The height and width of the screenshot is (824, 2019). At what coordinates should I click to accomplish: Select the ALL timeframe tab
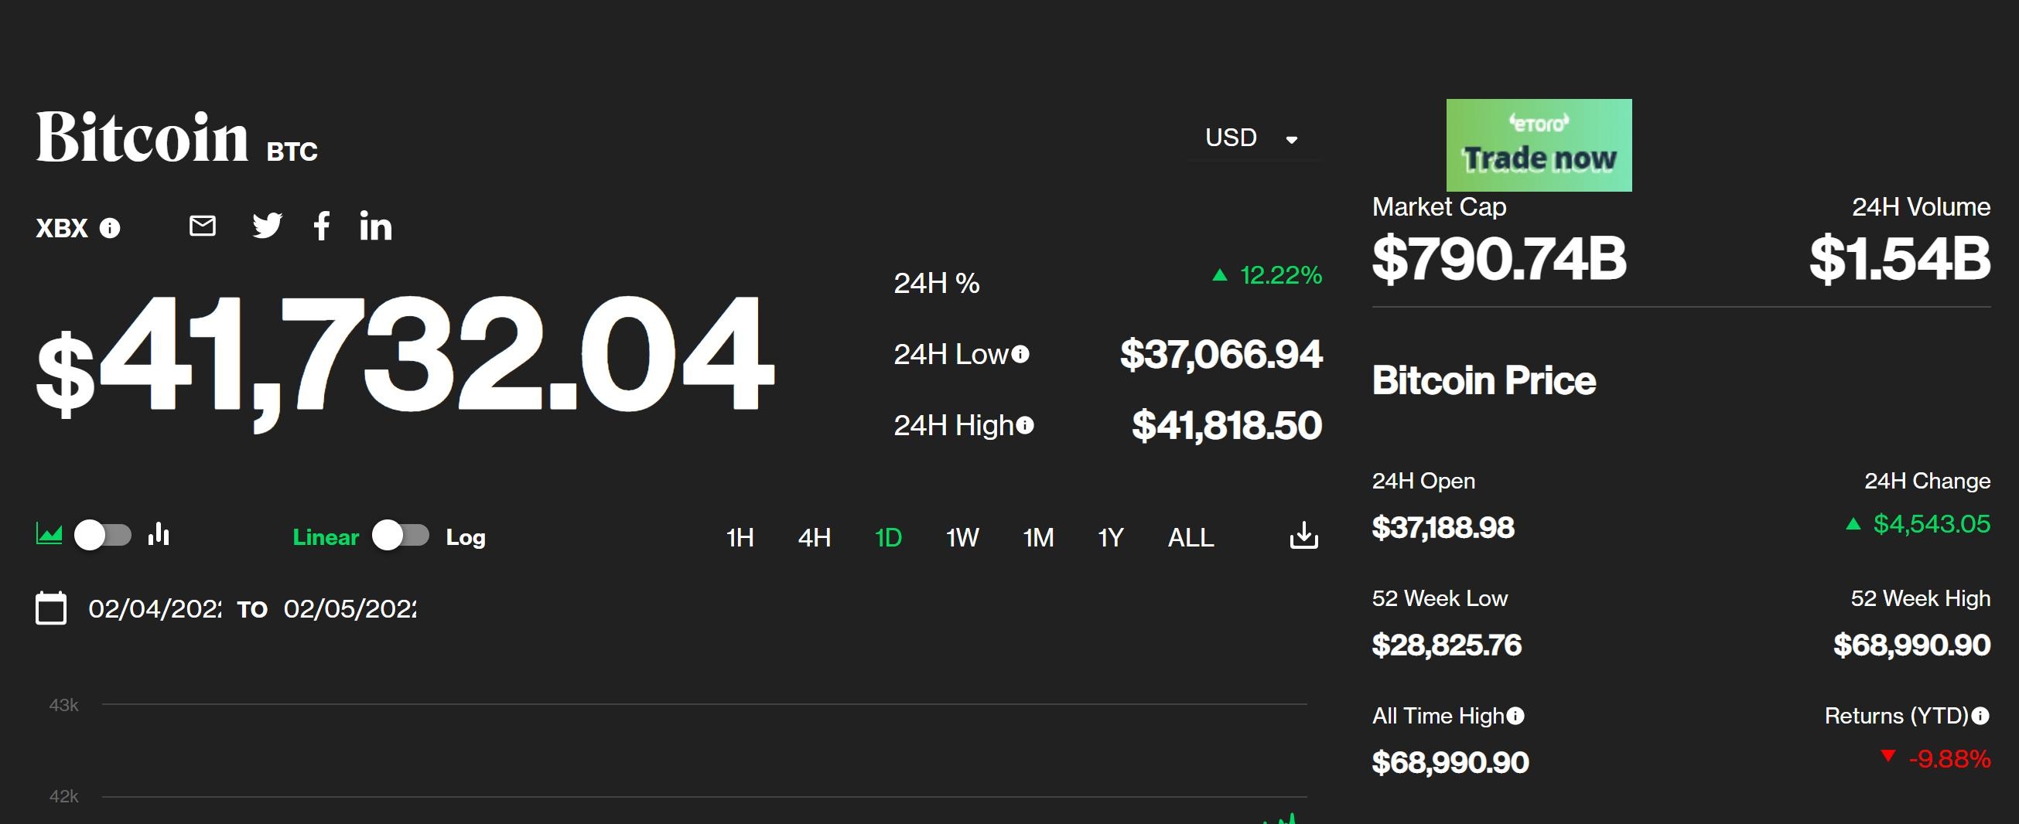click(x=1190, y=537)
